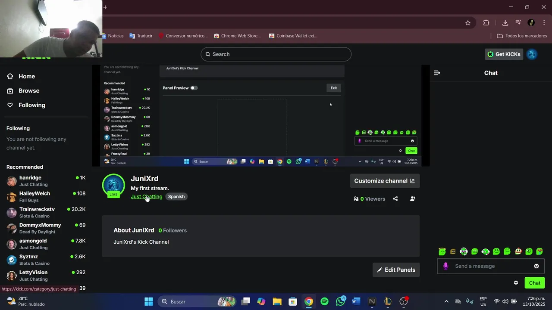This screenshot has width=552, height=310.
Task: Share the stream via share icon
Action: (395, 199)
